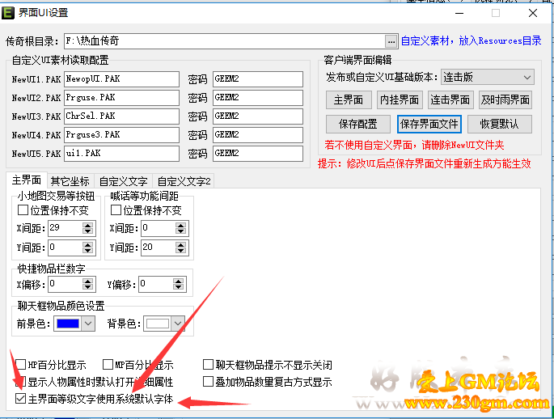Click the 内挂界面 button
554x419 pixels.
tap(400, 100)
